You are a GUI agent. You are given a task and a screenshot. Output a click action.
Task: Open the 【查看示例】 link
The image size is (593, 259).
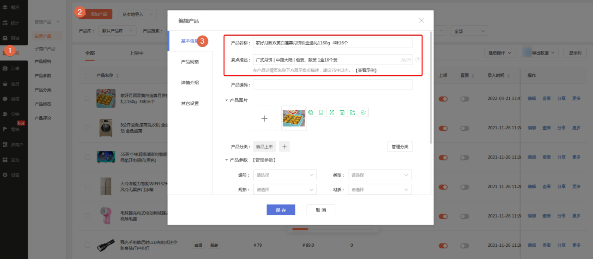[366, 70]
